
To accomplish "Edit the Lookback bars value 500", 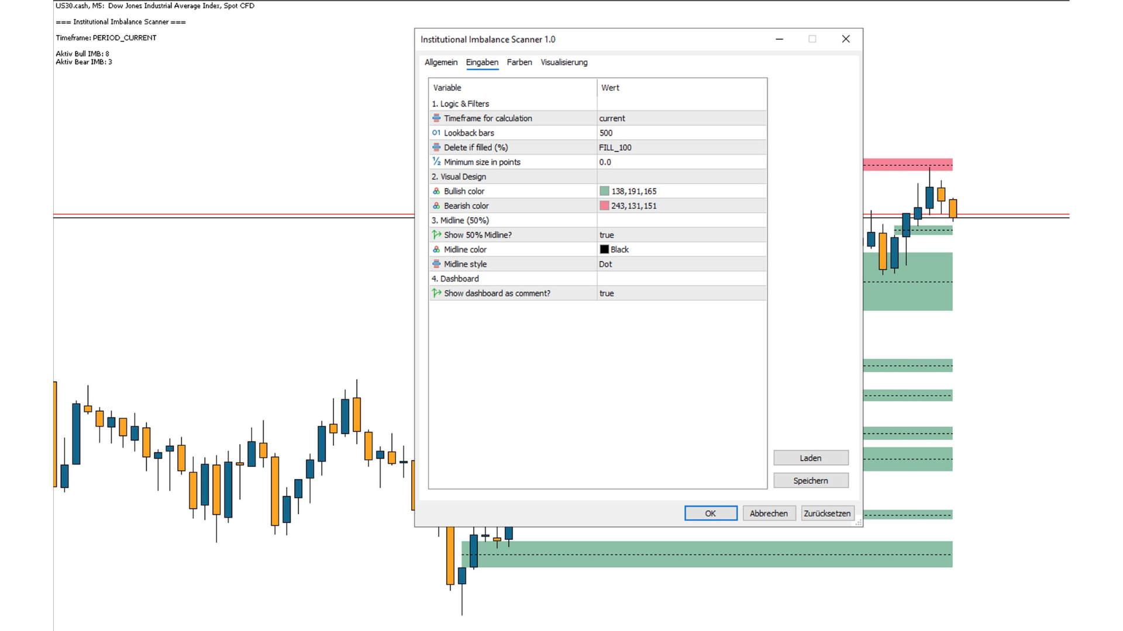I will 681,133.
